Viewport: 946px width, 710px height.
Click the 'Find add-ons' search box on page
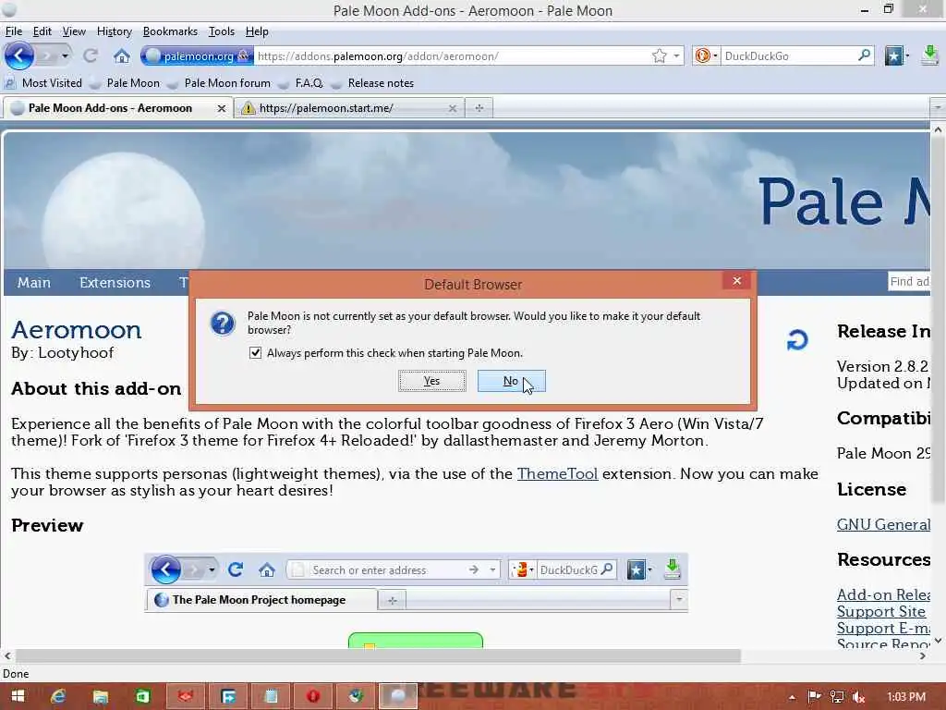coord(909,281)
